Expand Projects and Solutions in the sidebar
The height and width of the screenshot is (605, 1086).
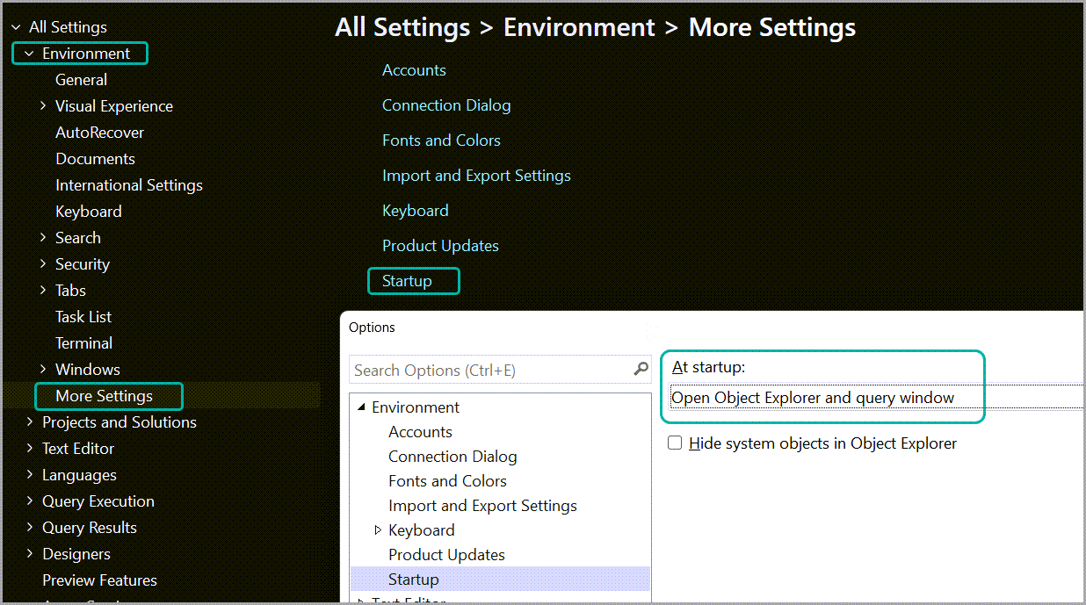pyautogui.click(x=29, y=421)
